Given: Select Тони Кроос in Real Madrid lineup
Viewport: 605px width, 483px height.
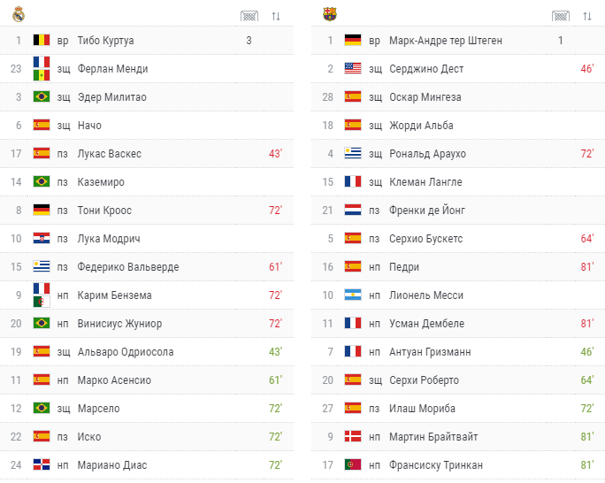Looking at the screenshot, I should 104,211.
